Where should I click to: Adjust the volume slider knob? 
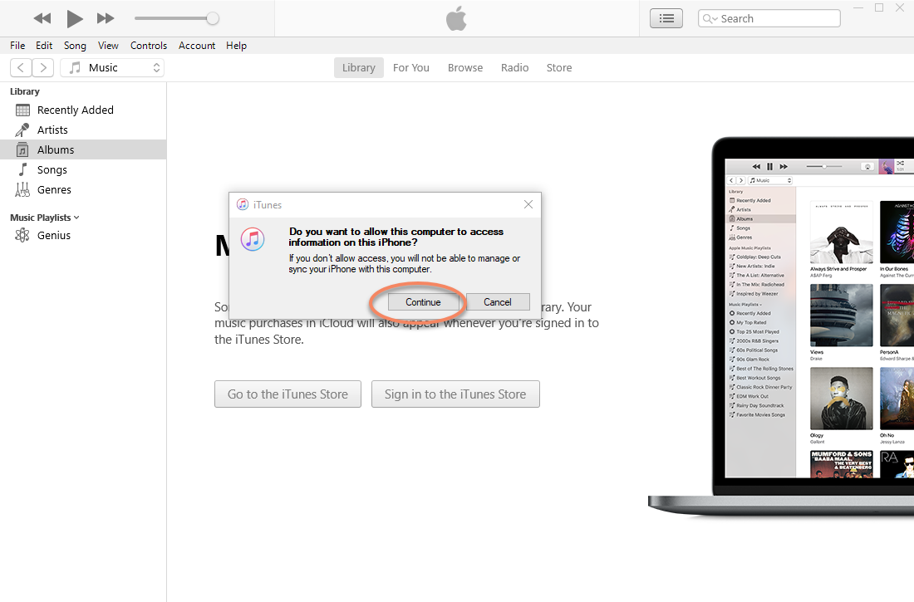[x=213, y=18]
